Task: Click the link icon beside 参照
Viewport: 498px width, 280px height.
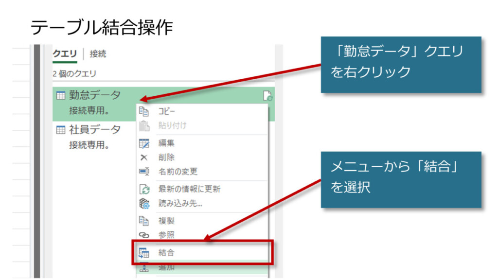Action: [x=144, y=235]
